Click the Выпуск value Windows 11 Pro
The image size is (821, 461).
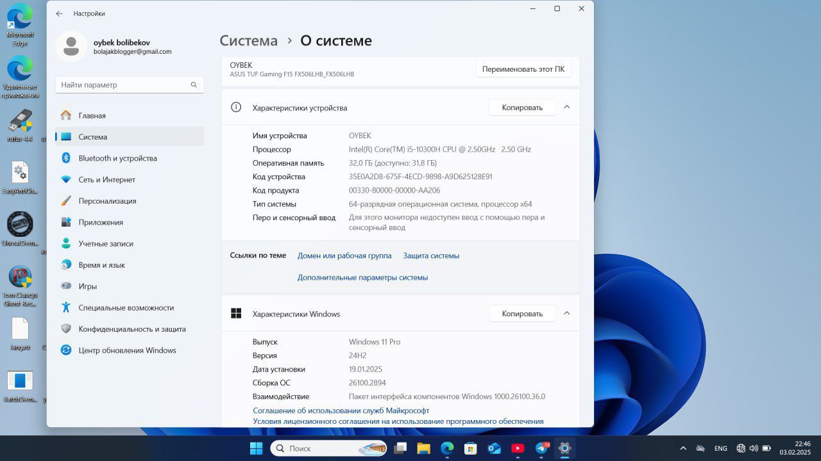tap(375, 342)
